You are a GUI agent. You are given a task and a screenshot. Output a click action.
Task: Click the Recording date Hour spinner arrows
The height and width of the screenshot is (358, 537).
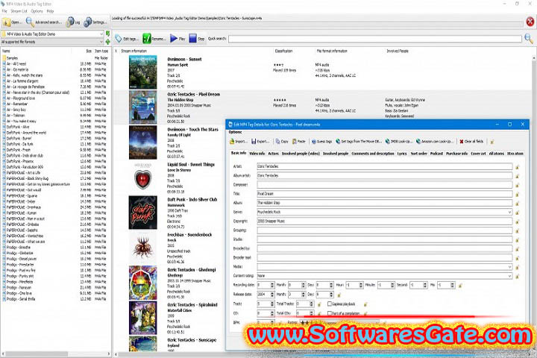pos(361,285)
